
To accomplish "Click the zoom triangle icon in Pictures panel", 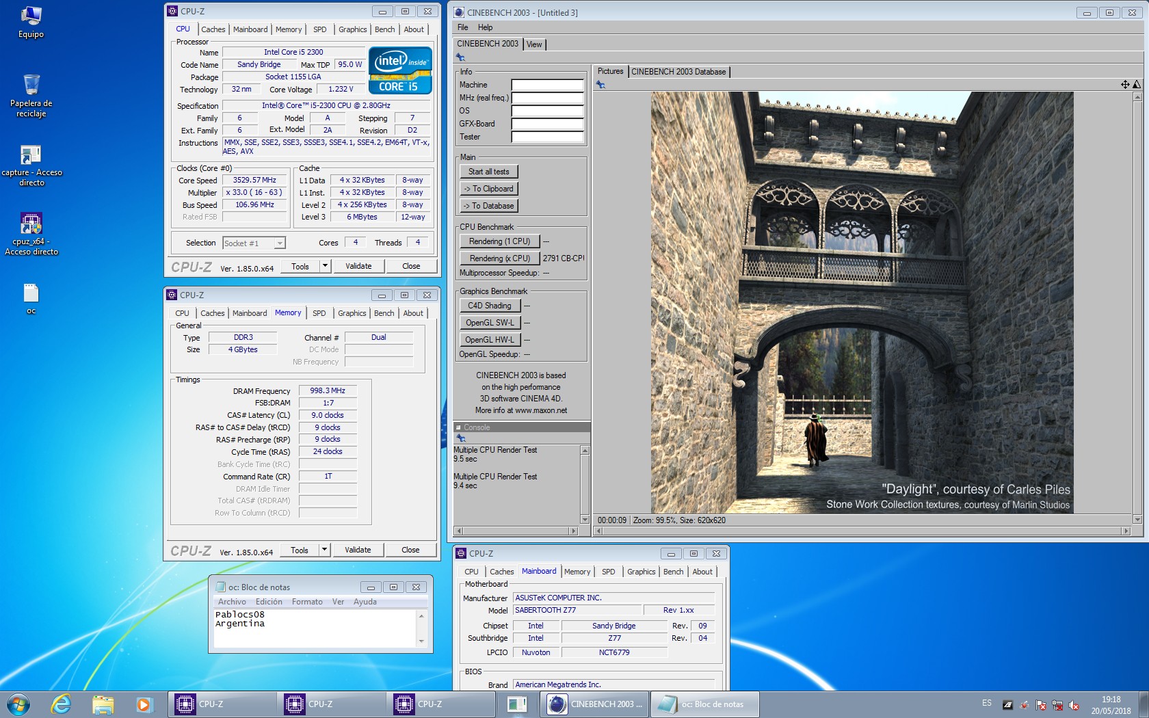I will 1137,85.
